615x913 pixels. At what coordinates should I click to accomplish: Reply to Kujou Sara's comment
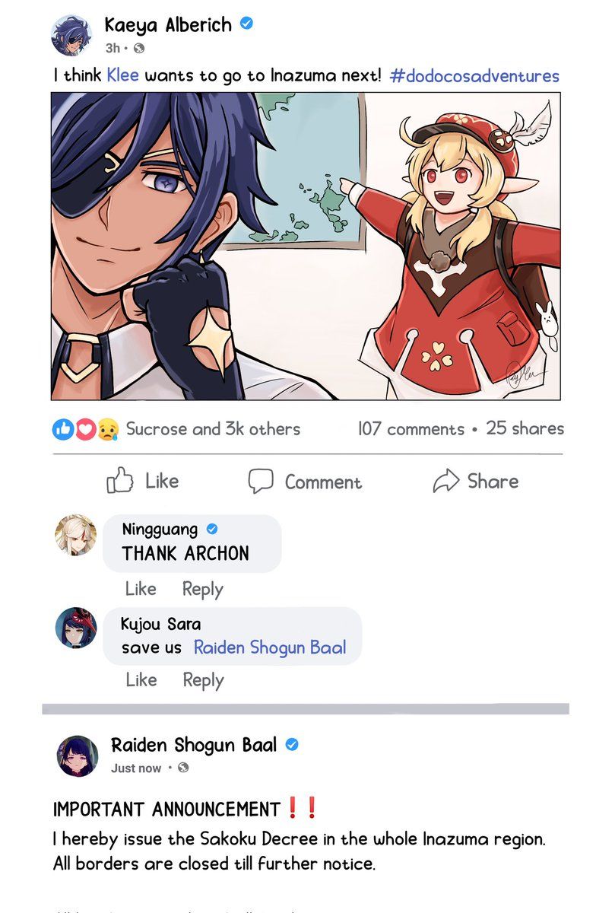point(203,680)
